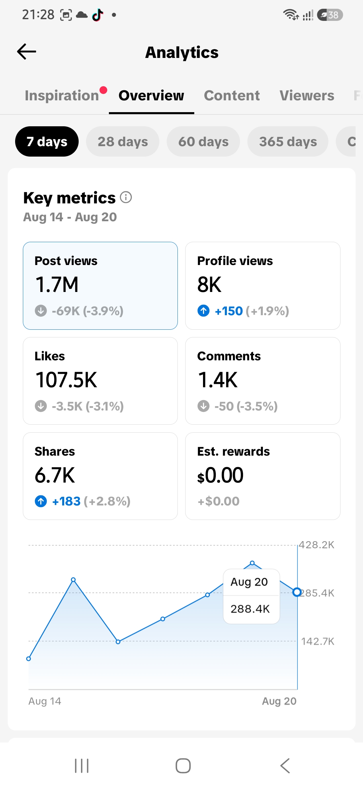Image resolution: width=363 pixels, height=788 pixels.
Task: Select the Profile views metric card
Action: (x=263, y=286)
